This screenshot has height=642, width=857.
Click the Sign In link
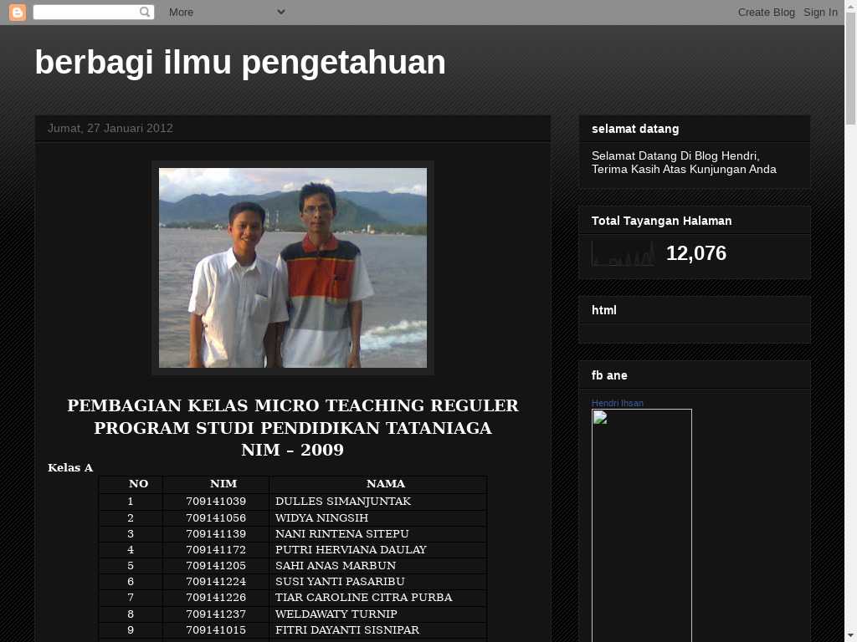[820, 12]
